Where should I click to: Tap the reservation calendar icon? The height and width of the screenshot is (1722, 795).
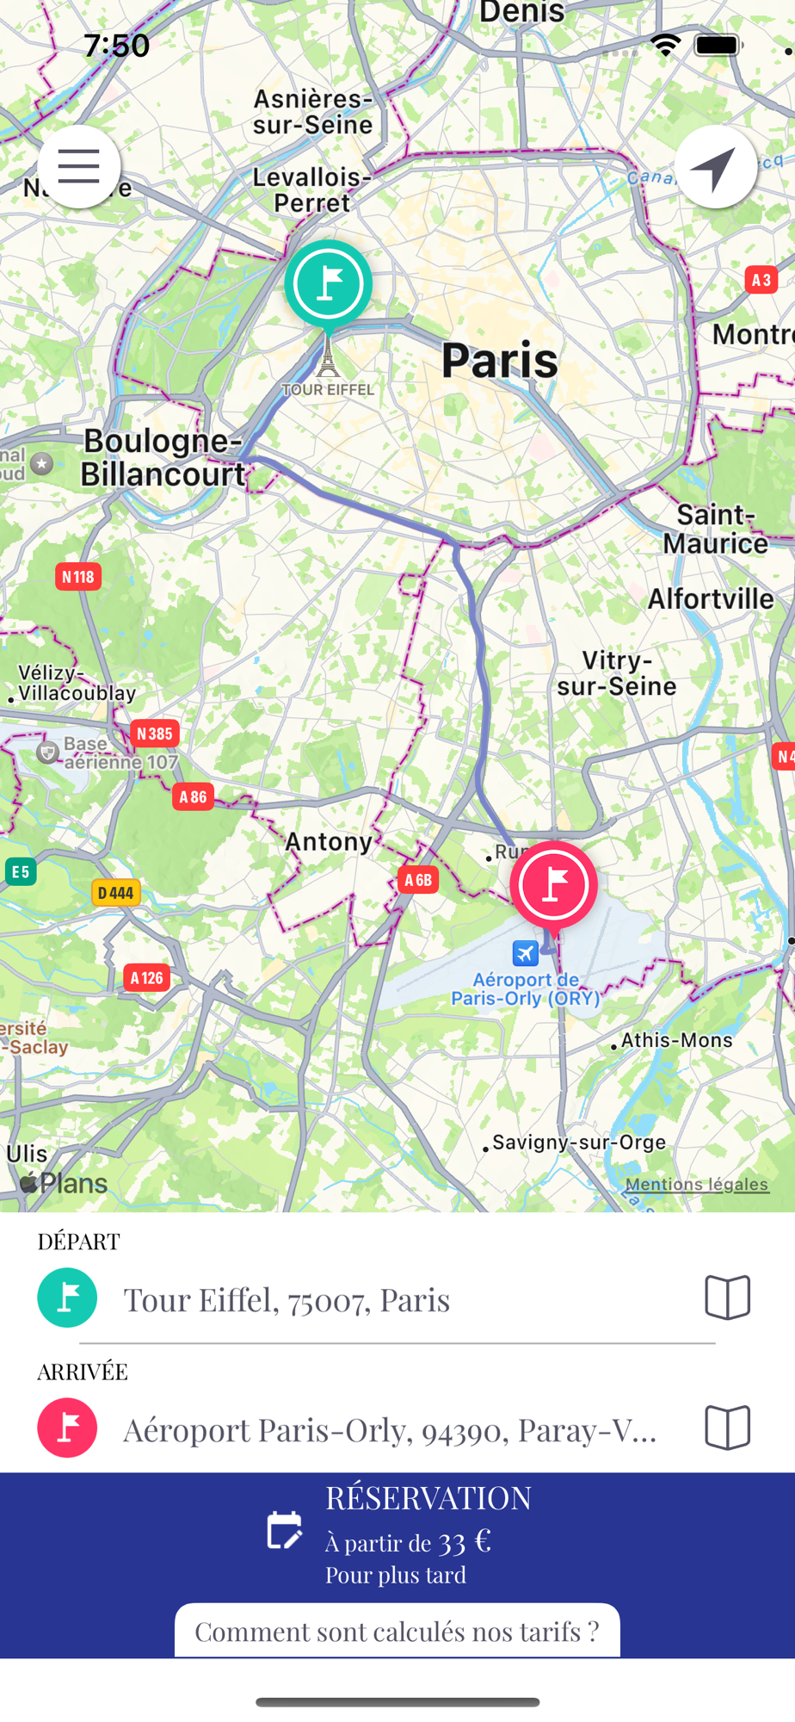(285, 1530)
